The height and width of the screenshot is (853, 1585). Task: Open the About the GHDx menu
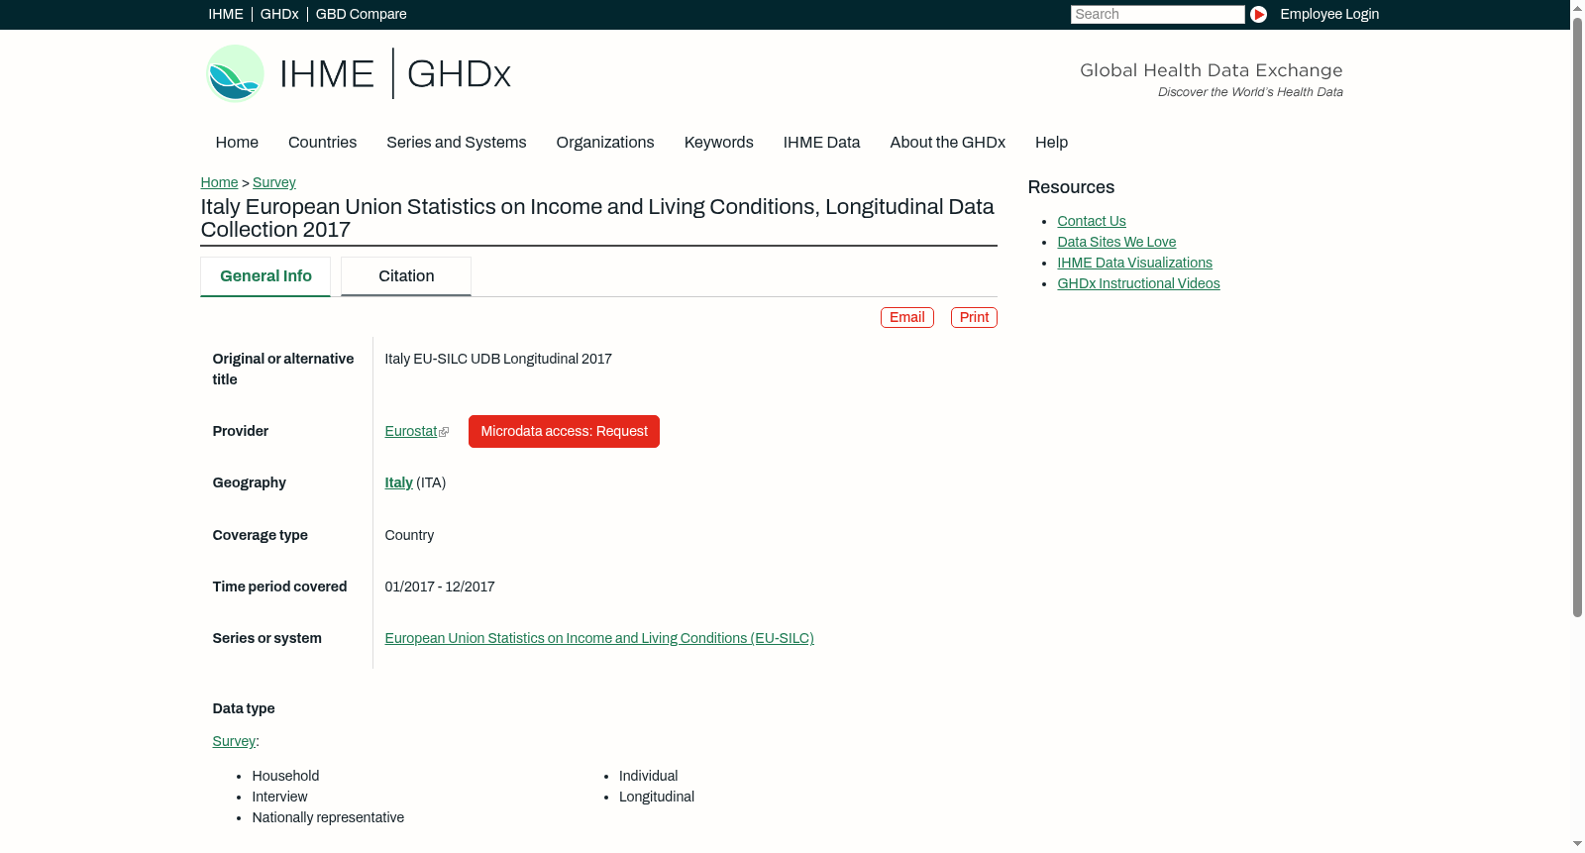948,143
